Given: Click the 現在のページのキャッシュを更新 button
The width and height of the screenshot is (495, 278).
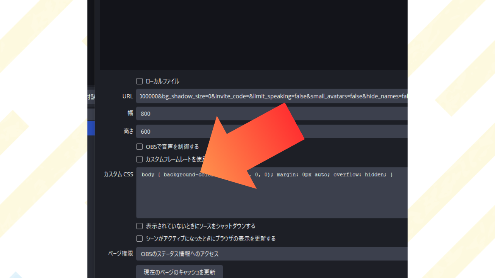Looking at the screenshot, I should 179,272.
